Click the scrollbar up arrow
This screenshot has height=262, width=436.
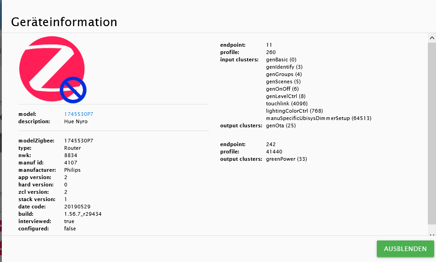point(432,38)
